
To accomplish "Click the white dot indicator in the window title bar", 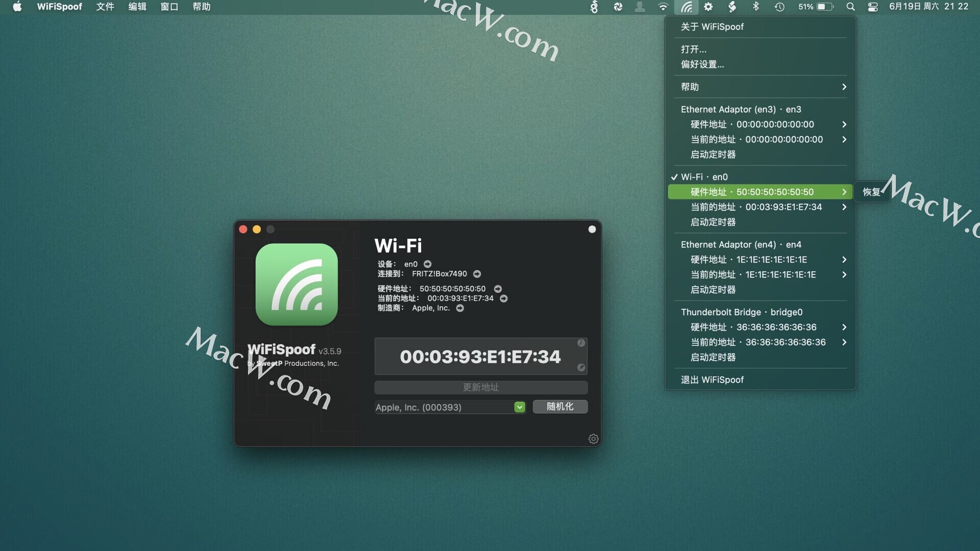I will (592, 229).
